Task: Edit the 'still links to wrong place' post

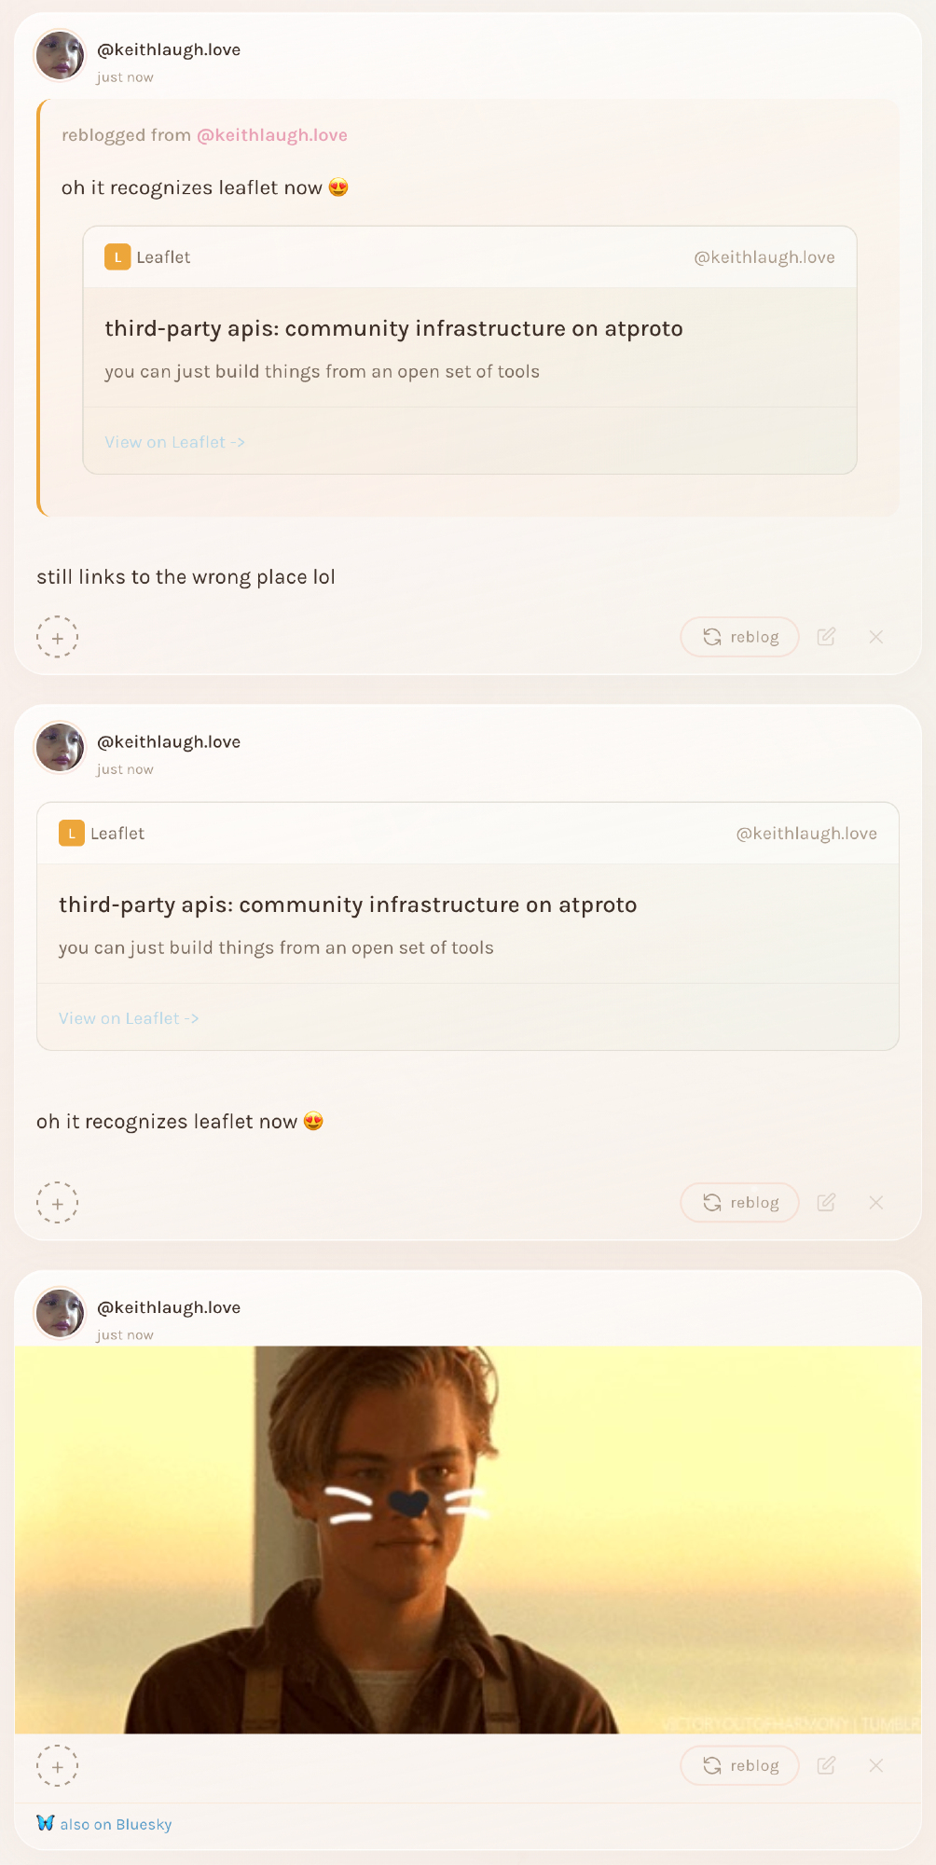Action: [826, 637]
